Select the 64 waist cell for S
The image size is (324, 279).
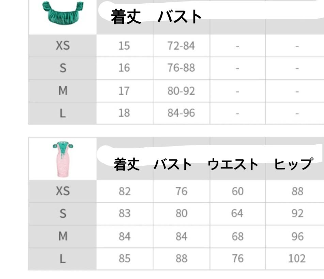pos(237,214)
